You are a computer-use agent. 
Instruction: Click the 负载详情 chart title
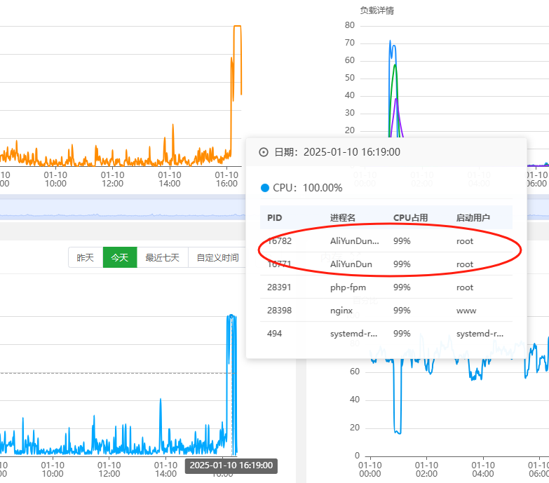377,11
